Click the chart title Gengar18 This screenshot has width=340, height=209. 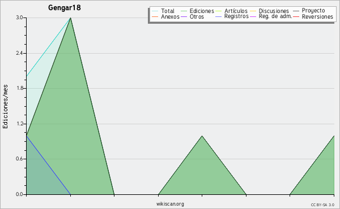point(65,8)
